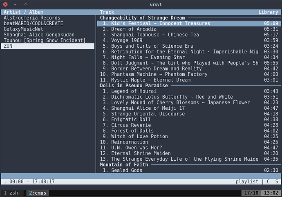Select track The Strange Everyday Life
Screen dimensions: 282x197
click(x=189, y=159)
